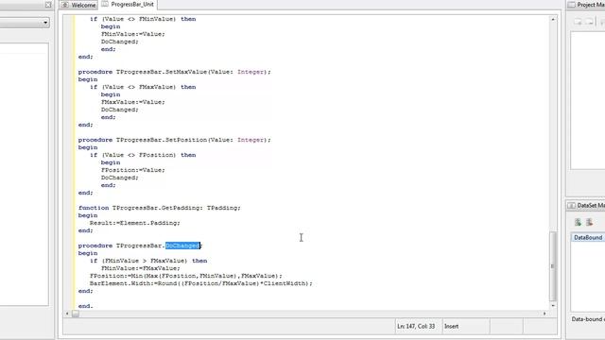Click the 'FMinValue:=FMaxValue;' code line
The image size is (605, 340).
141,268
